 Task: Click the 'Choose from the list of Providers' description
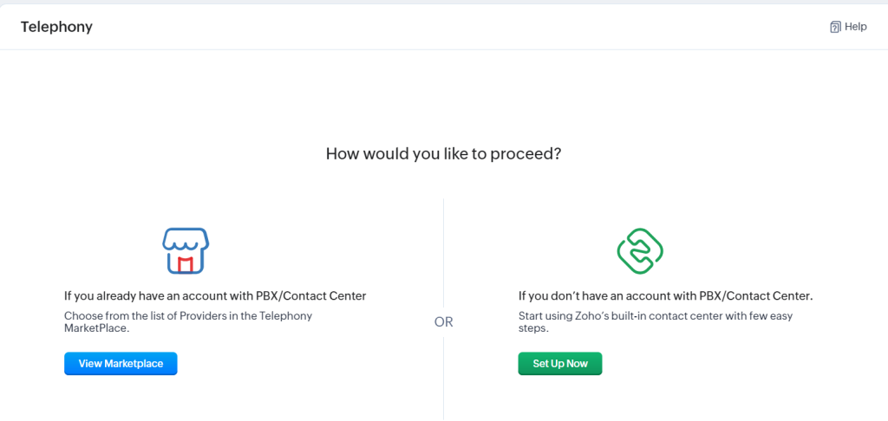(188, 322)
